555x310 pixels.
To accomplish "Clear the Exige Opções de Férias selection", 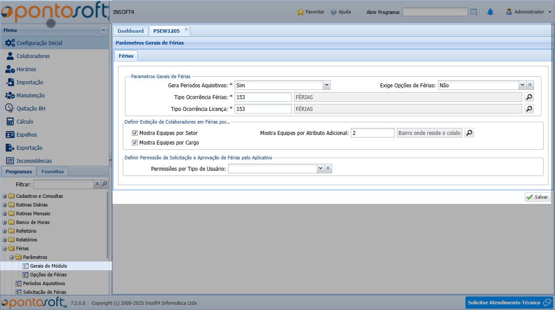I will point(530,85).
